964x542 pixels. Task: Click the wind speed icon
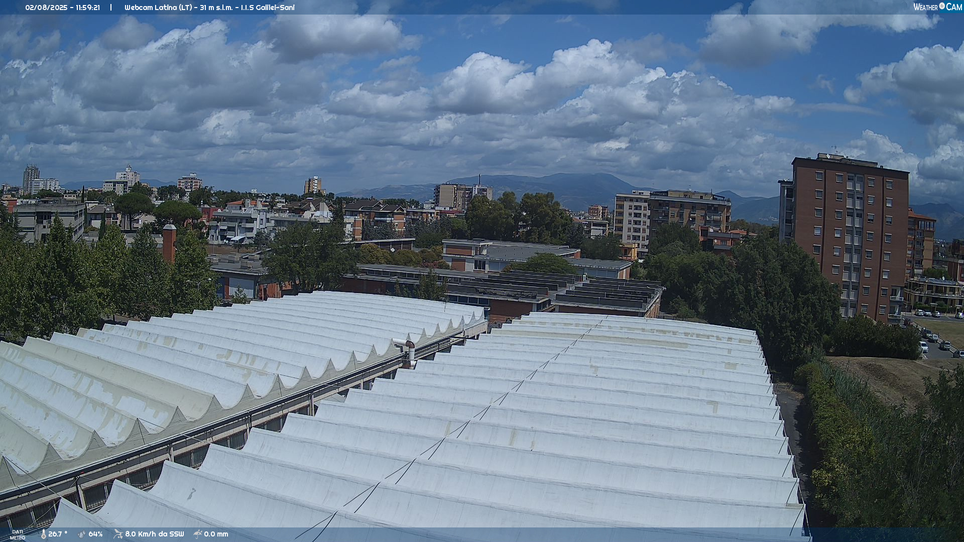tap(118, 534)
